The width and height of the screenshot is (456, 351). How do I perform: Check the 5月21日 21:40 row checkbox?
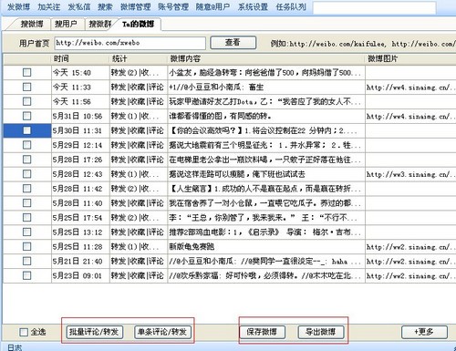[x=27, y=261]
